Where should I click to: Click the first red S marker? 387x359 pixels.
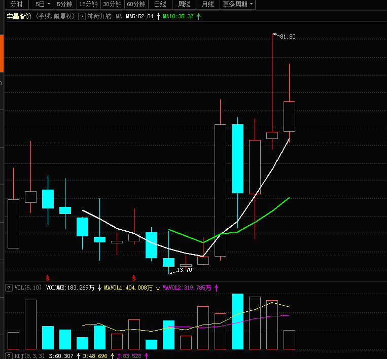point(48,278)
